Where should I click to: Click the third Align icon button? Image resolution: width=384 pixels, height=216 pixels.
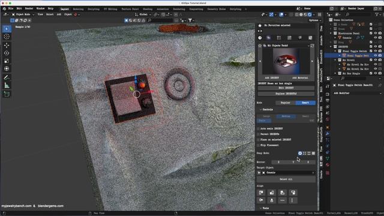pyautogui.click(x=282, y=193)
